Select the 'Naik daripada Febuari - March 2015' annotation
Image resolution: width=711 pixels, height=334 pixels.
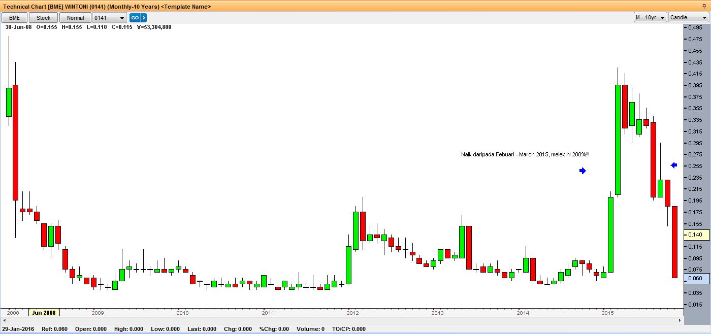[525, 154]
